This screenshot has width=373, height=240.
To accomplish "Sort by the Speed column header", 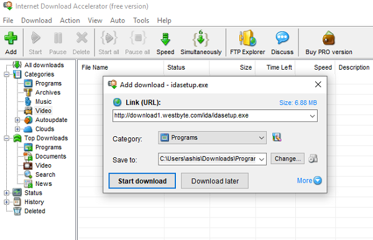I will [315, 67].
